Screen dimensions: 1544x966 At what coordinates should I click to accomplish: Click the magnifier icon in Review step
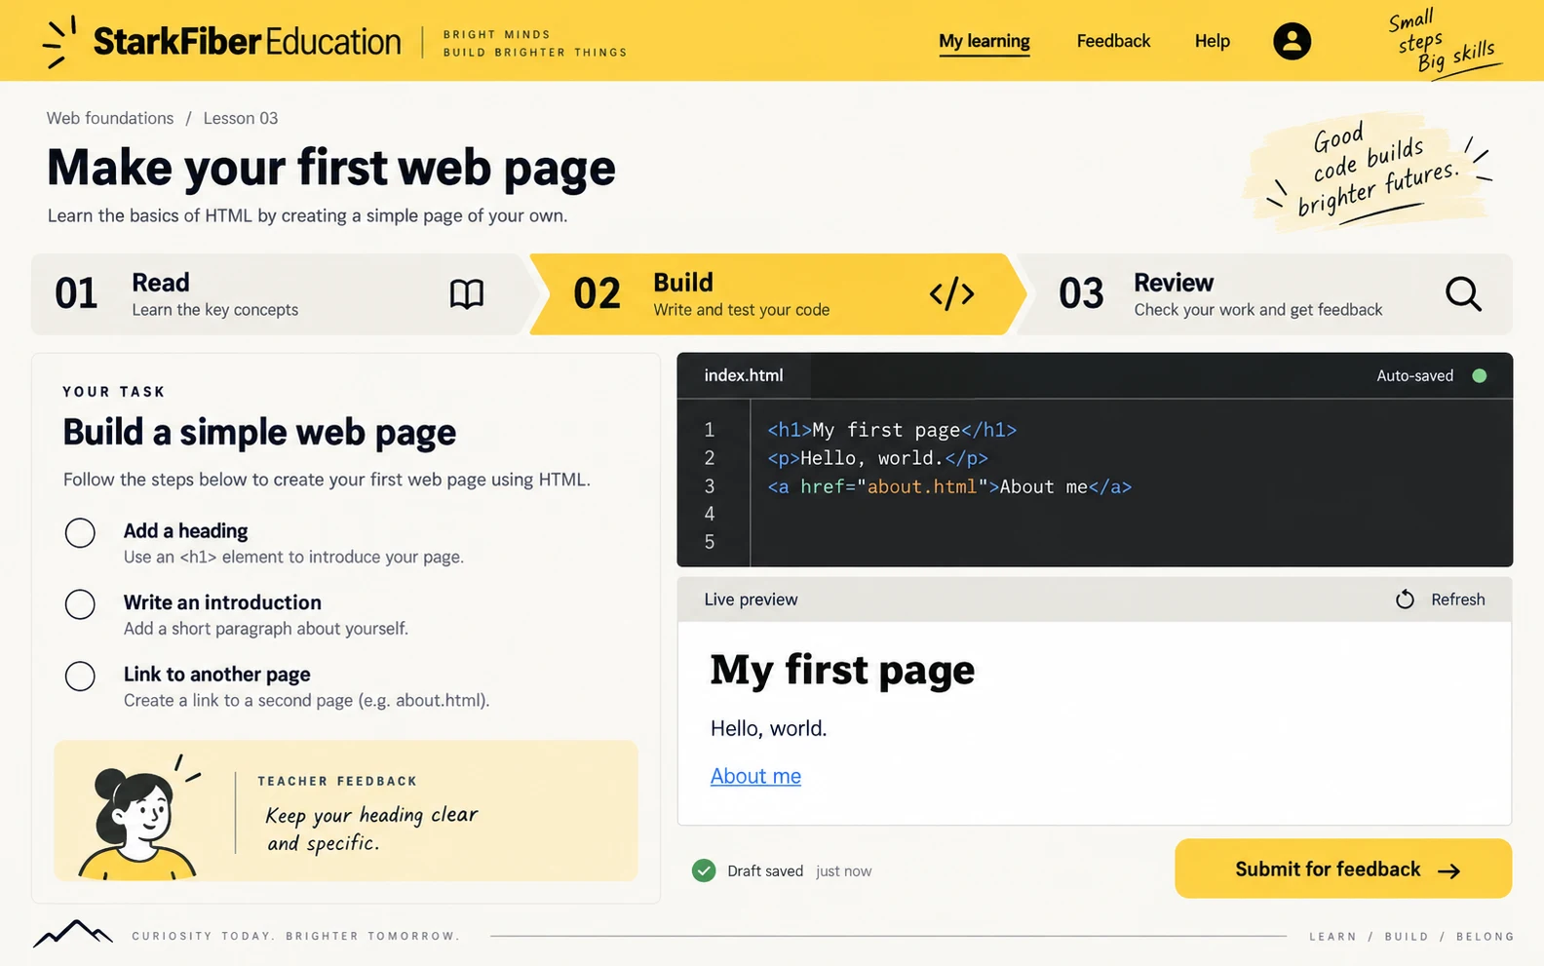click(1463, 293)
